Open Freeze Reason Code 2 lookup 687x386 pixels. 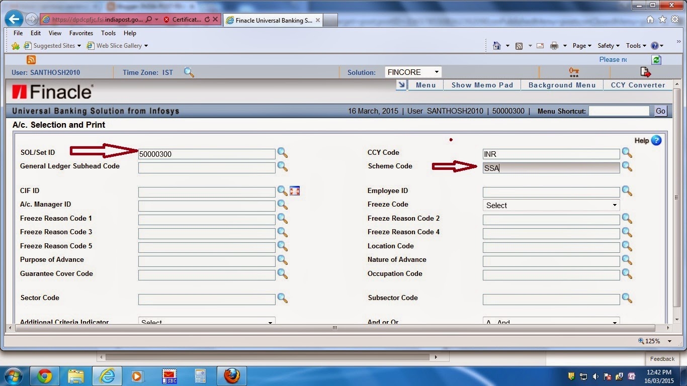click(627, 218)
